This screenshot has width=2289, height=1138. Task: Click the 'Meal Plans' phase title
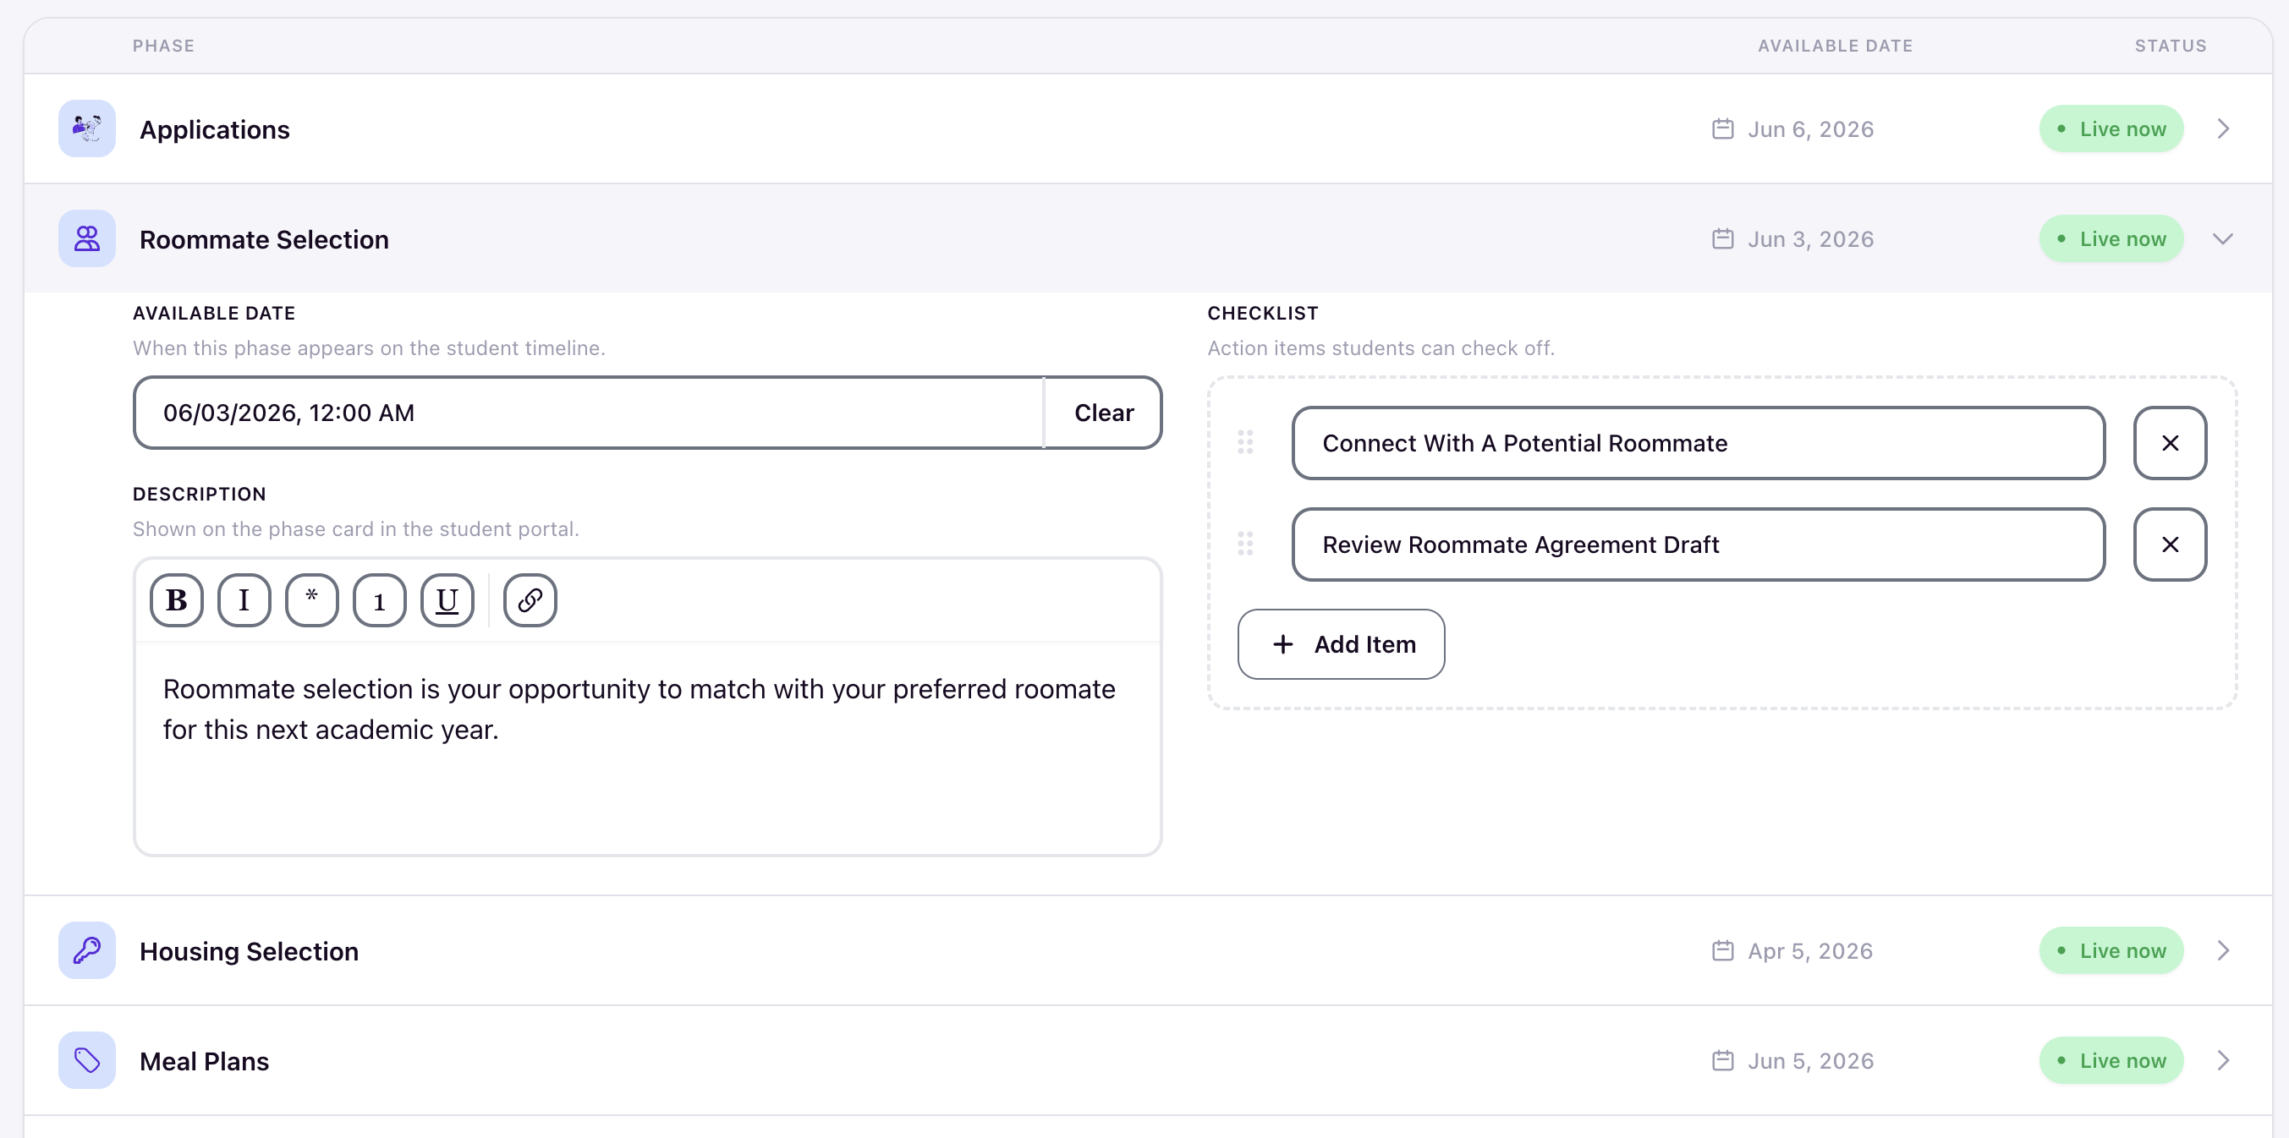point(205,1062)
